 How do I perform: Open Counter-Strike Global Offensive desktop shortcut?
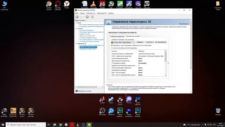[13, 113]
